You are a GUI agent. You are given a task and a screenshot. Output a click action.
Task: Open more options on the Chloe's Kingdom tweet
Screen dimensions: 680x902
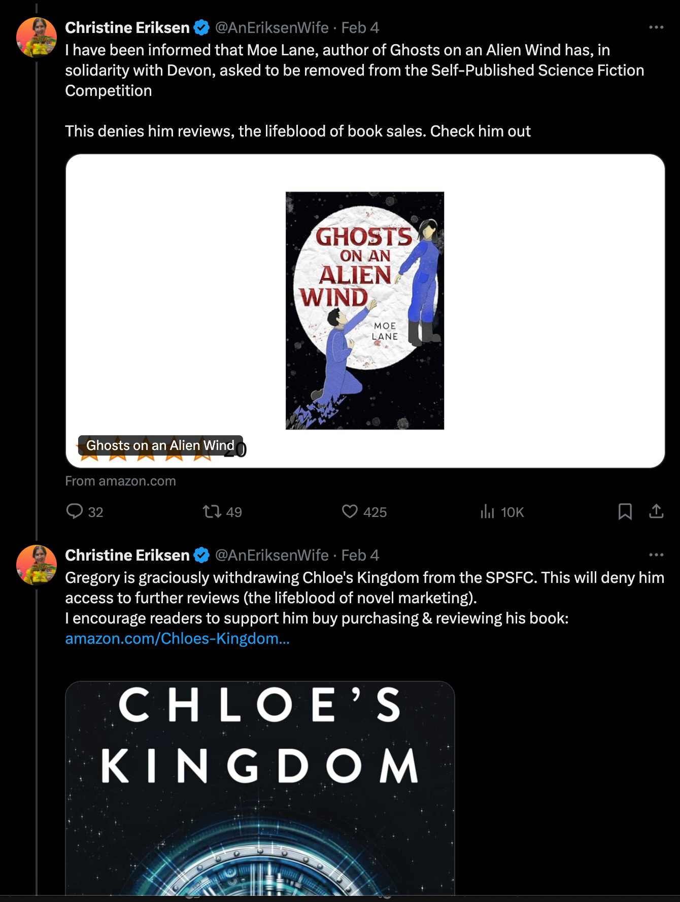point(656,555)
